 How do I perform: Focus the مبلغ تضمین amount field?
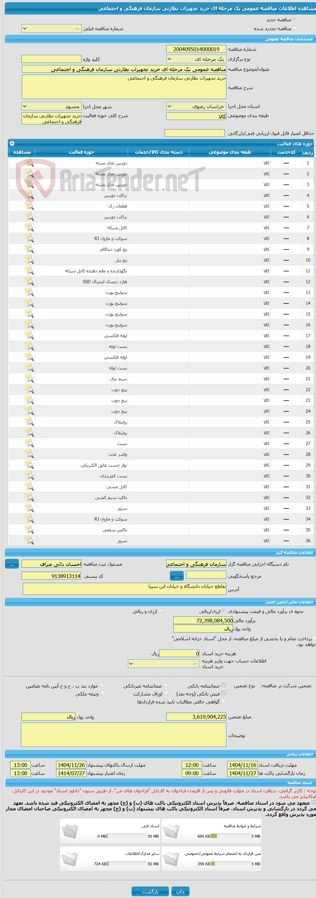click(196, 717)
